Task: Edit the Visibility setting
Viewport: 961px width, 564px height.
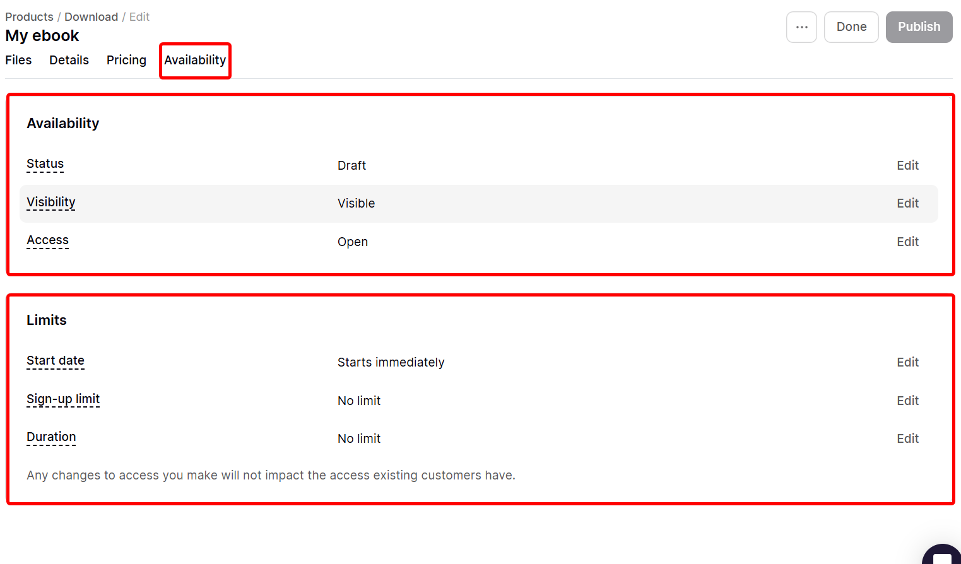Action: 907,203
